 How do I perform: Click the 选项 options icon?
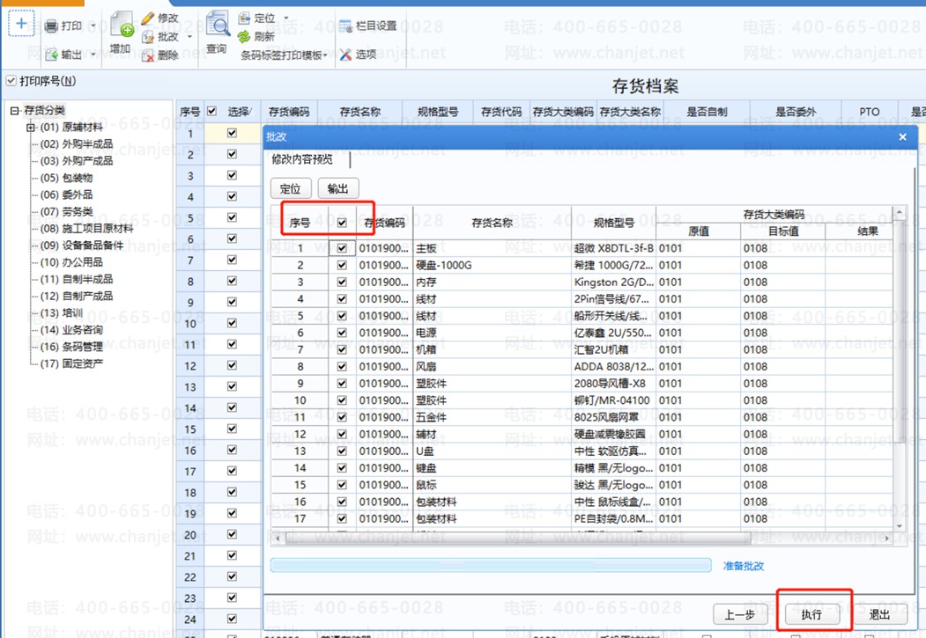pyautogui.click(x=345, y=55)
